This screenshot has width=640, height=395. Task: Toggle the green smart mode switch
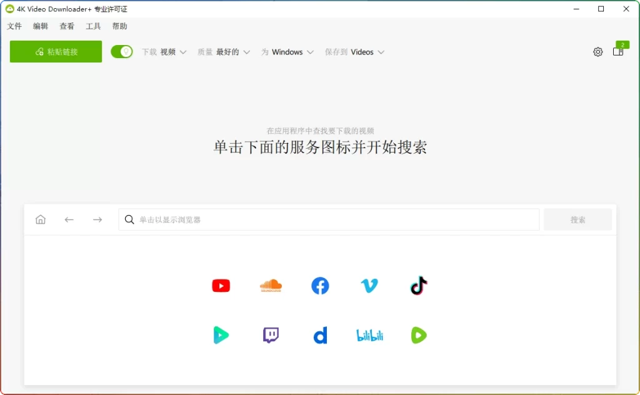pos(122,52)
